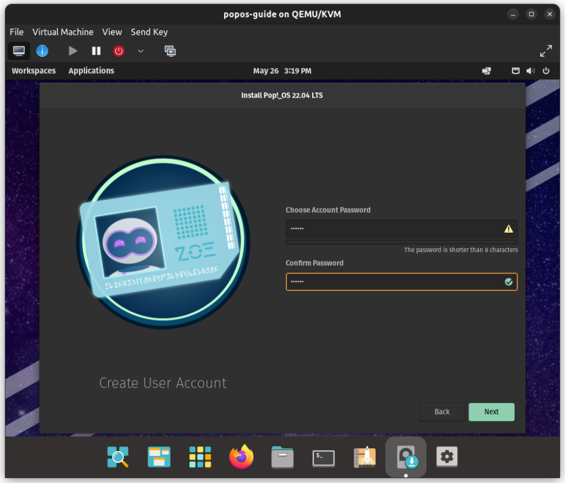This screenshot has height=483, width=565.
Task: Click 'The password is shorter than 8 characters' message
Action: click(461, 250)
